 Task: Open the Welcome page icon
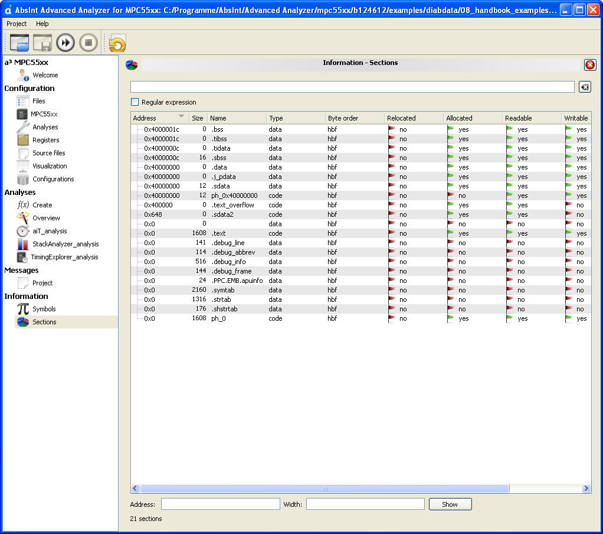pos(23,75)
